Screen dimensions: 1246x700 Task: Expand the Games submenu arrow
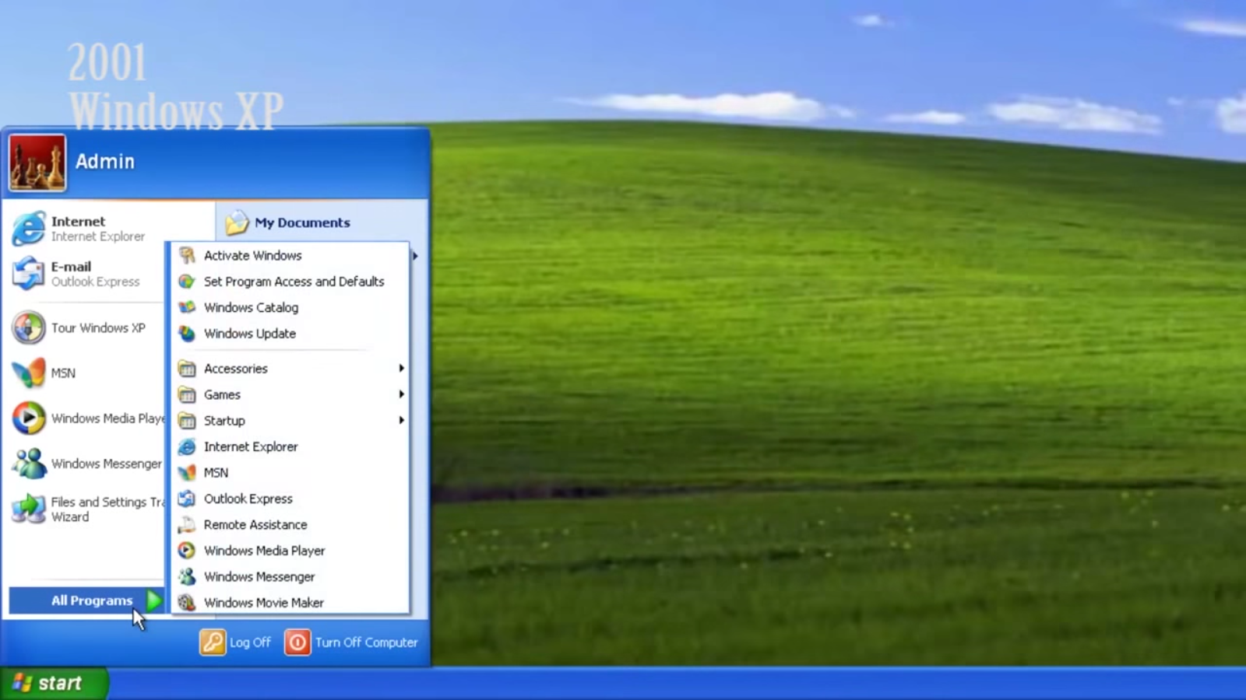click(x=402, y=394)
